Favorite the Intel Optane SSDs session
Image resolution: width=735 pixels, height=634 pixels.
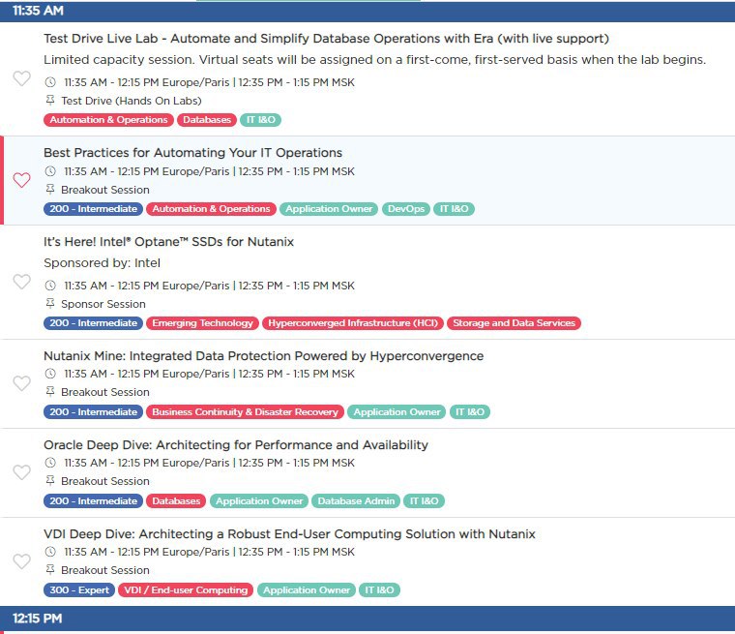tap(21, 282)
